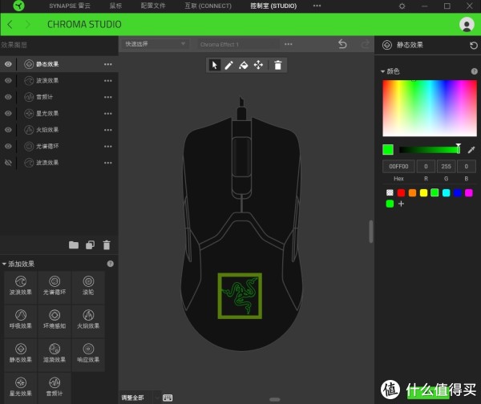Select the pencil draw tool
The height and width of the screenshot is (404, 481).
pos(228,65)
